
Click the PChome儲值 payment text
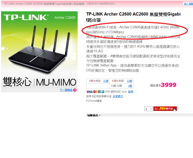(x=94, y=101)
